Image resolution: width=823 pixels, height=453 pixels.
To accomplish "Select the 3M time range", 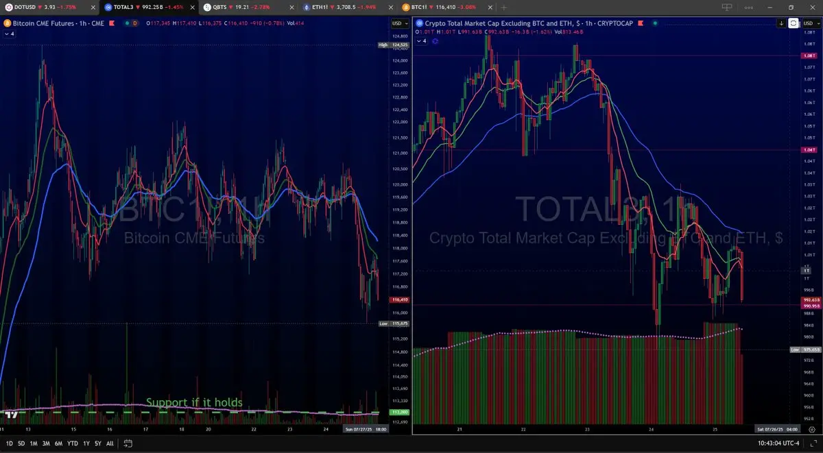I will tap(46, 443).
